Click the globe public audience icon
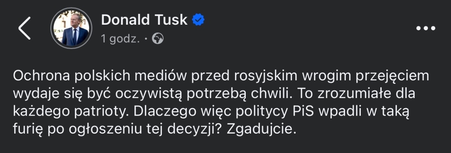 pyautogui.click(x=158, y=39)
